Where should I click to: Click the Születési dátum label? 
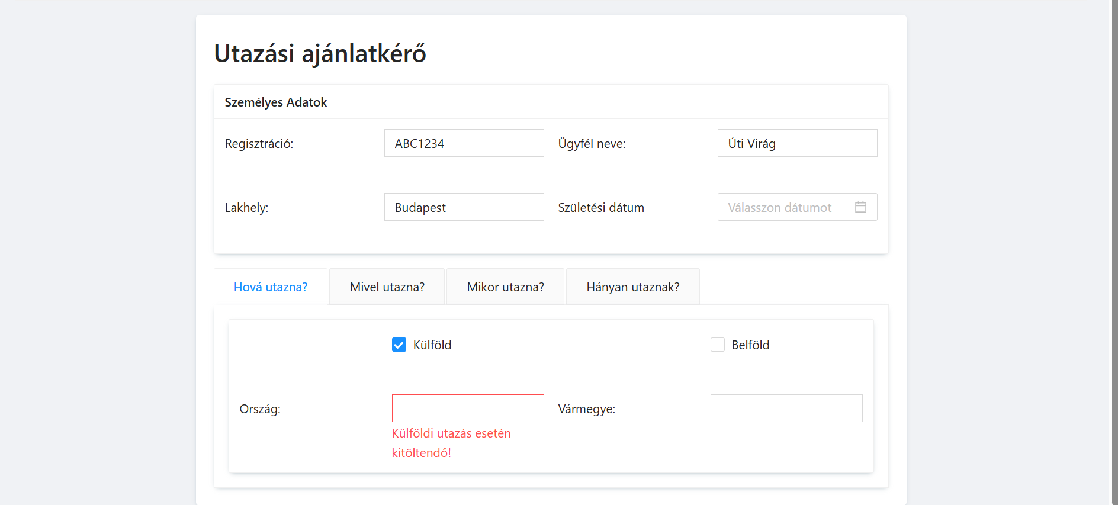[x=600, y=208]
